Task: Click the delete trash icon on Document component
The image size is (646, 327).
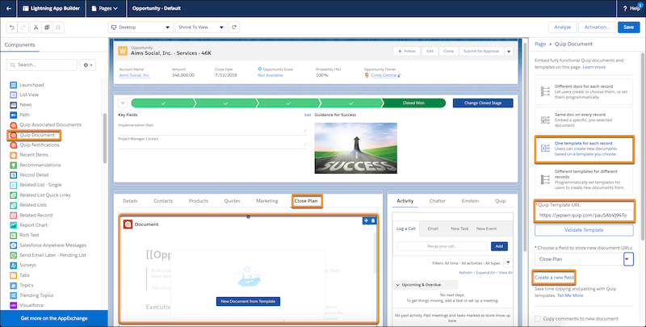Action: [x=373, y=220]
